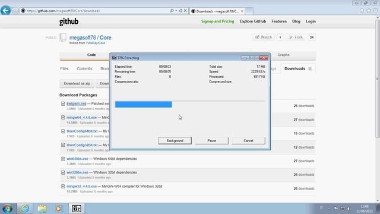
Task: Click the win64libs.exe download link
Action: click(78, 159)
